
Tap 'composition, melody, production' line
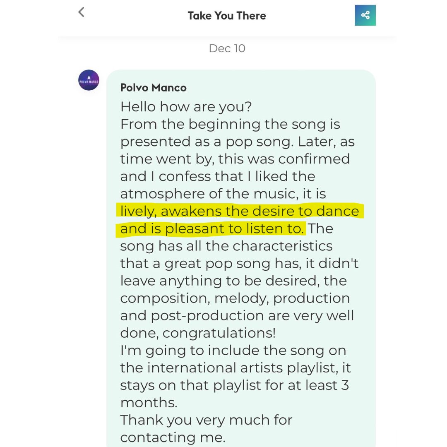coord(235,298)
